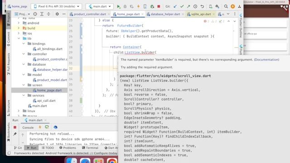
Task: Click the Chrome icon in the dock
Action: pos(112,160)
